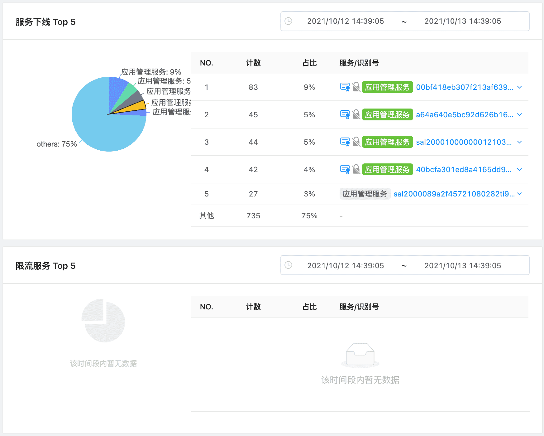This screenshot has width=544, height=436.
Task: Edit 服务下线 end date 2021/10/13 14:39:05
Action: pyautogui.click(x=463, y=21)
